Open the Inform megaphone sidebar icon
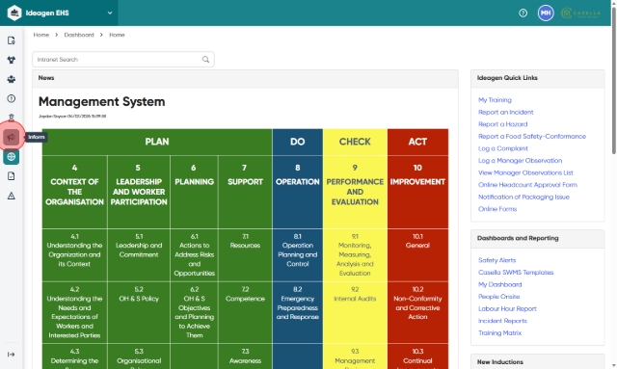This screenshot has height=369, width=617. [11, 137]
